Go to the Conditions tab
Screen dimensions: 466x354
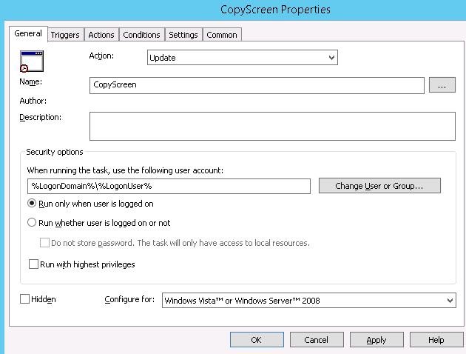[141, 35]
